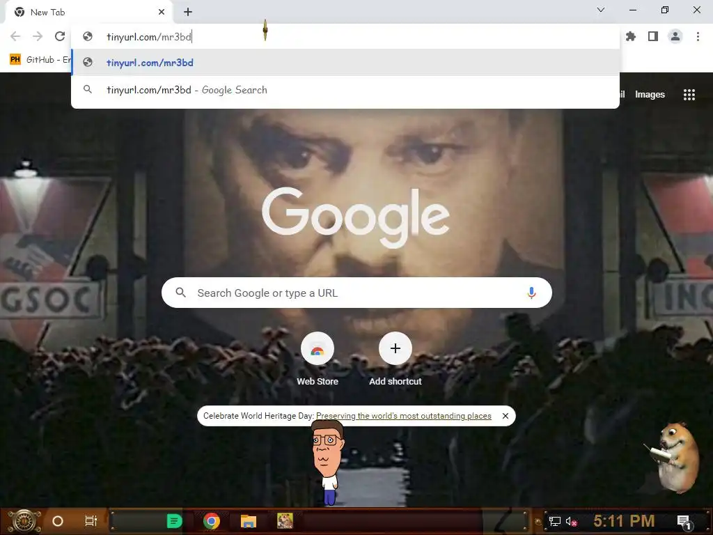Viewport: 713px width, 535px height.
Task: Go back with the browser back arrow
Action: pyautogui.click(x=15, y=36)
